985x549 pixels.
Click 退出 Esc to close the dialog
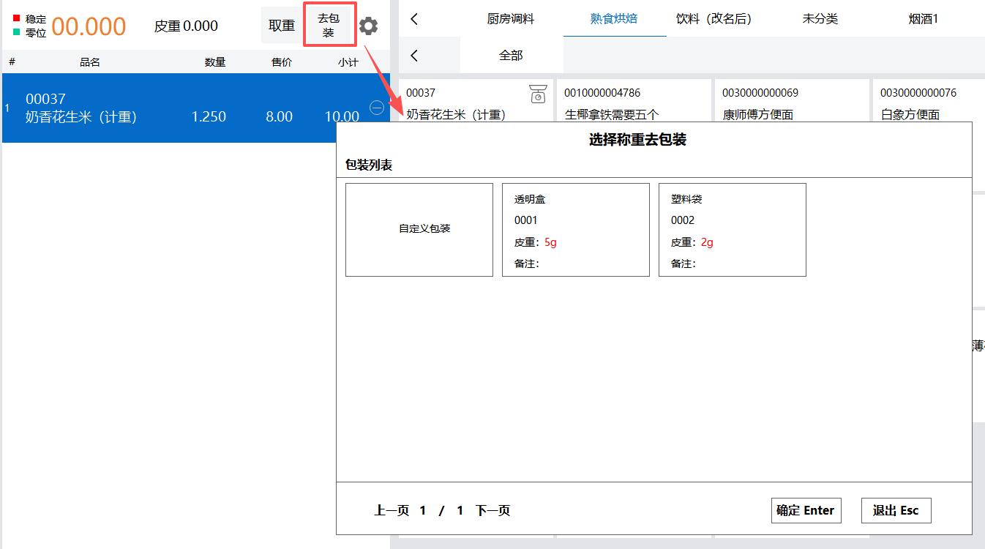tap(896, 511)
